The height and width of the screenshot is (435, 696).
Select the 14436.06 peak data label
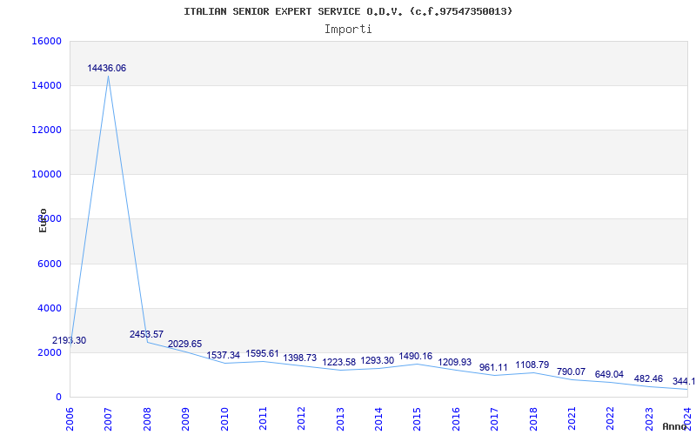(106, 69)
